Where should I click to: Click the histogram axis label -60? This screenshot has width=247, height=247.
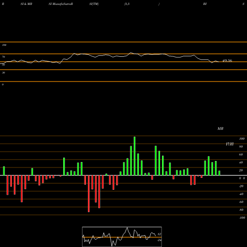coord(241,202)
